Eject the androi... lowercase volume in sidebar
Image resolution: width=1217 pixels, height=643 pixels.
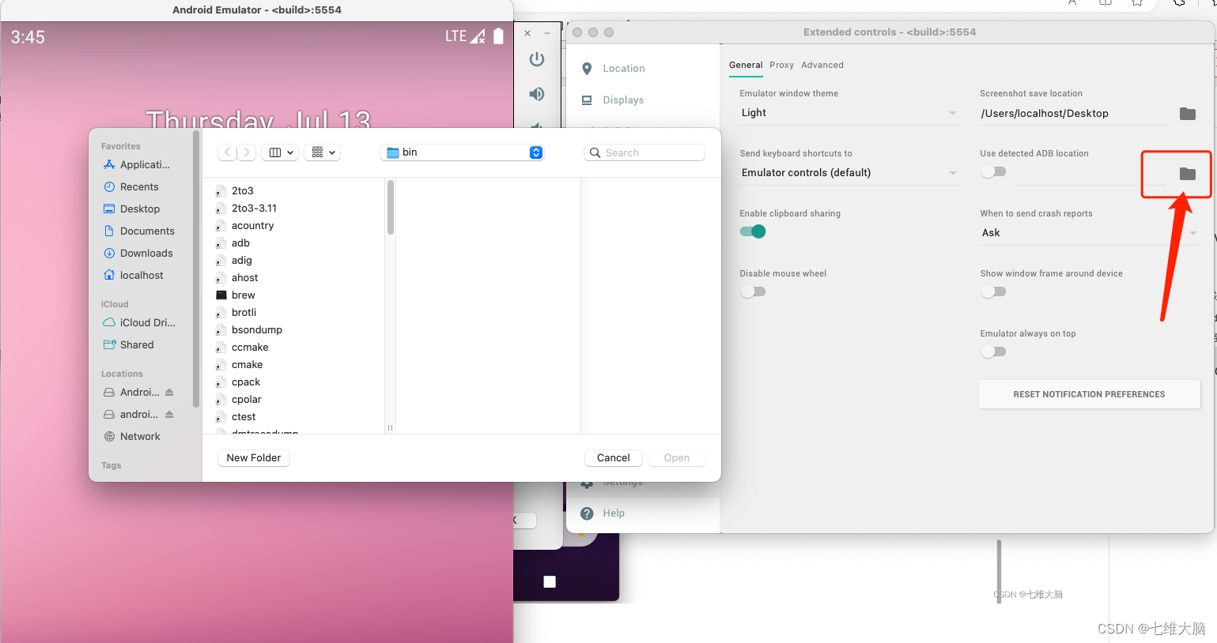coord(169,415)
